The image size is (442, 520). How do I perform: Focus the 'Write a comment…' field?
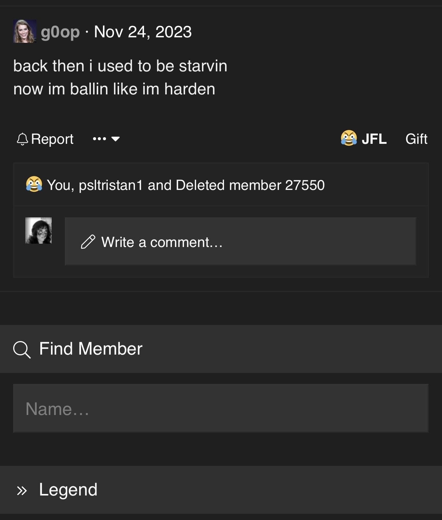(240, 242)
